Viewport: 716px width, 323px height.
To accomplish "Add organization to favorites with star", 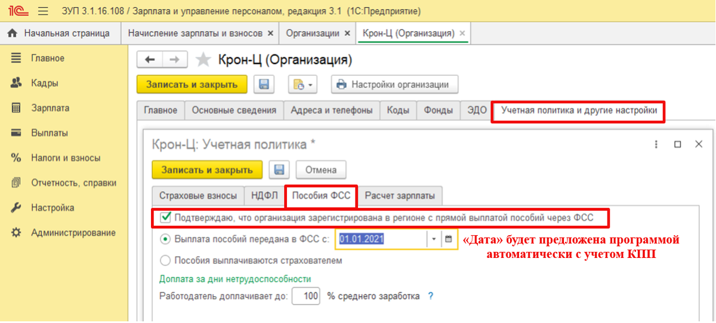I will pos(203,60).
